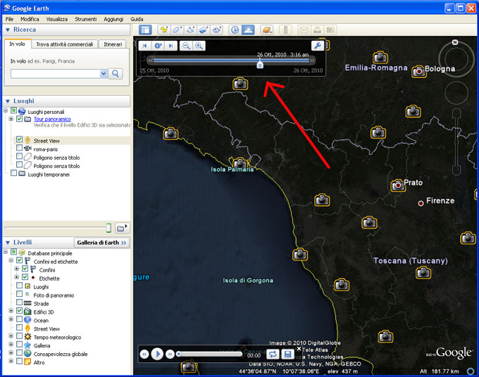View in Google Maps toolbar icon
The image size is (479, 377).
(x=330, y=30)
